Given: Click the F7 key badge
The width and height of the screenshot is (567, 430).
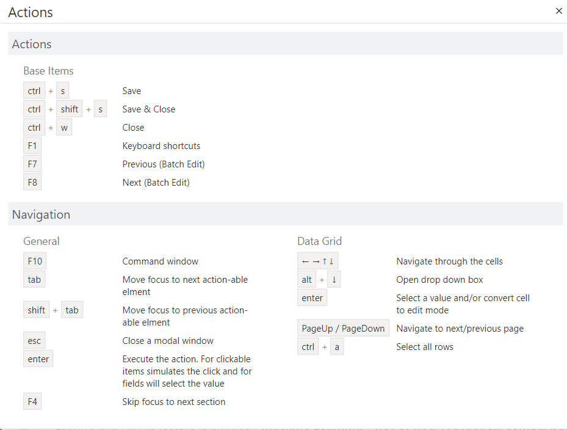Looking at the screenshot, I should 32,164.
